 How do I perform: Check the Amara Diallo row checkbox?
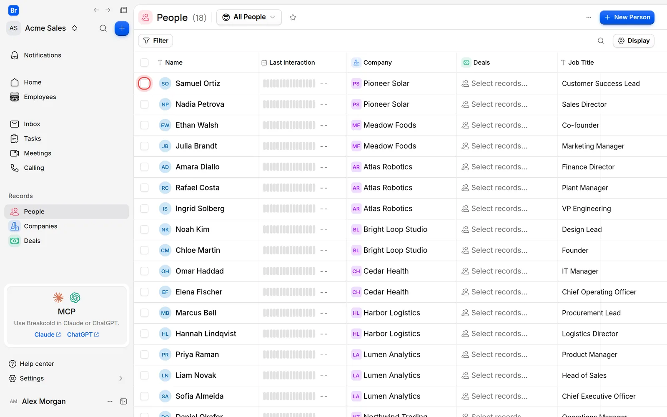(x=144, y=167)
